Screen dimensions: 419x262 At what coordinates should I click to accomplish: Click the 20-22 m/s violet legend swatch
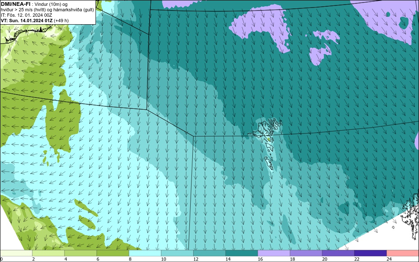[338, 253]
